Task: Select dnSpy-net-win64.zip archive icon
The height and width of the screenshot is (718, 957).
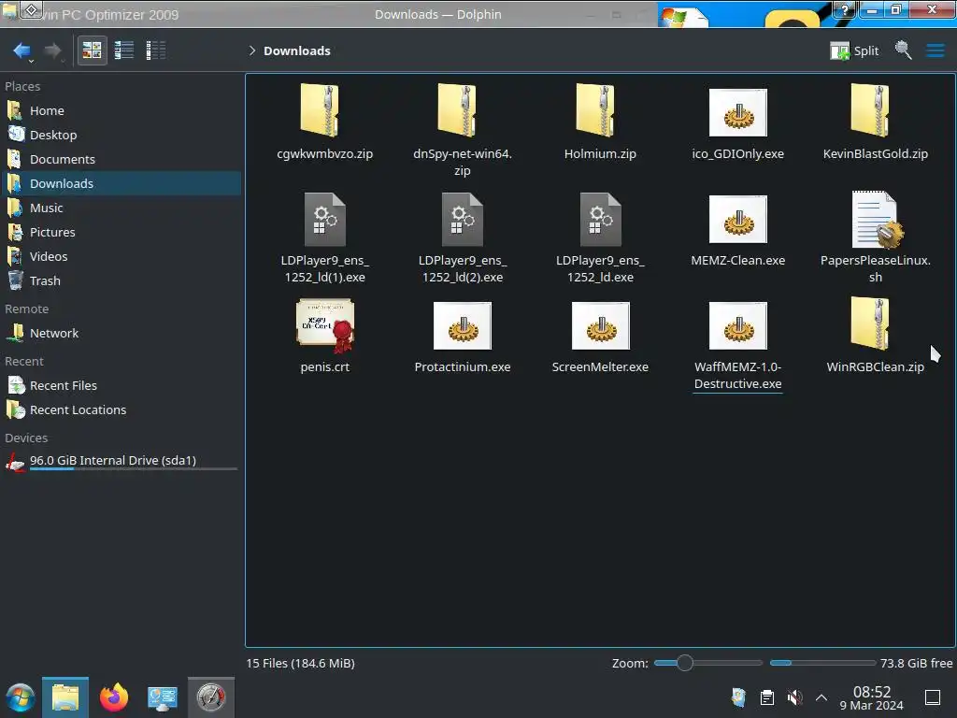Action: [x=457, y=110]
